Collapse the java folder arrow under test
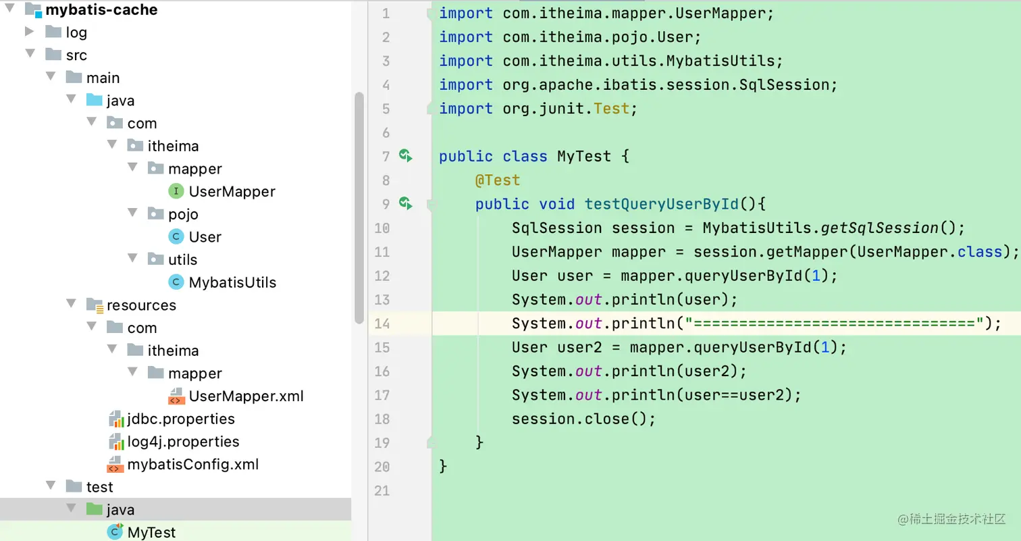 pyautogui.click(x=71, y=509)
